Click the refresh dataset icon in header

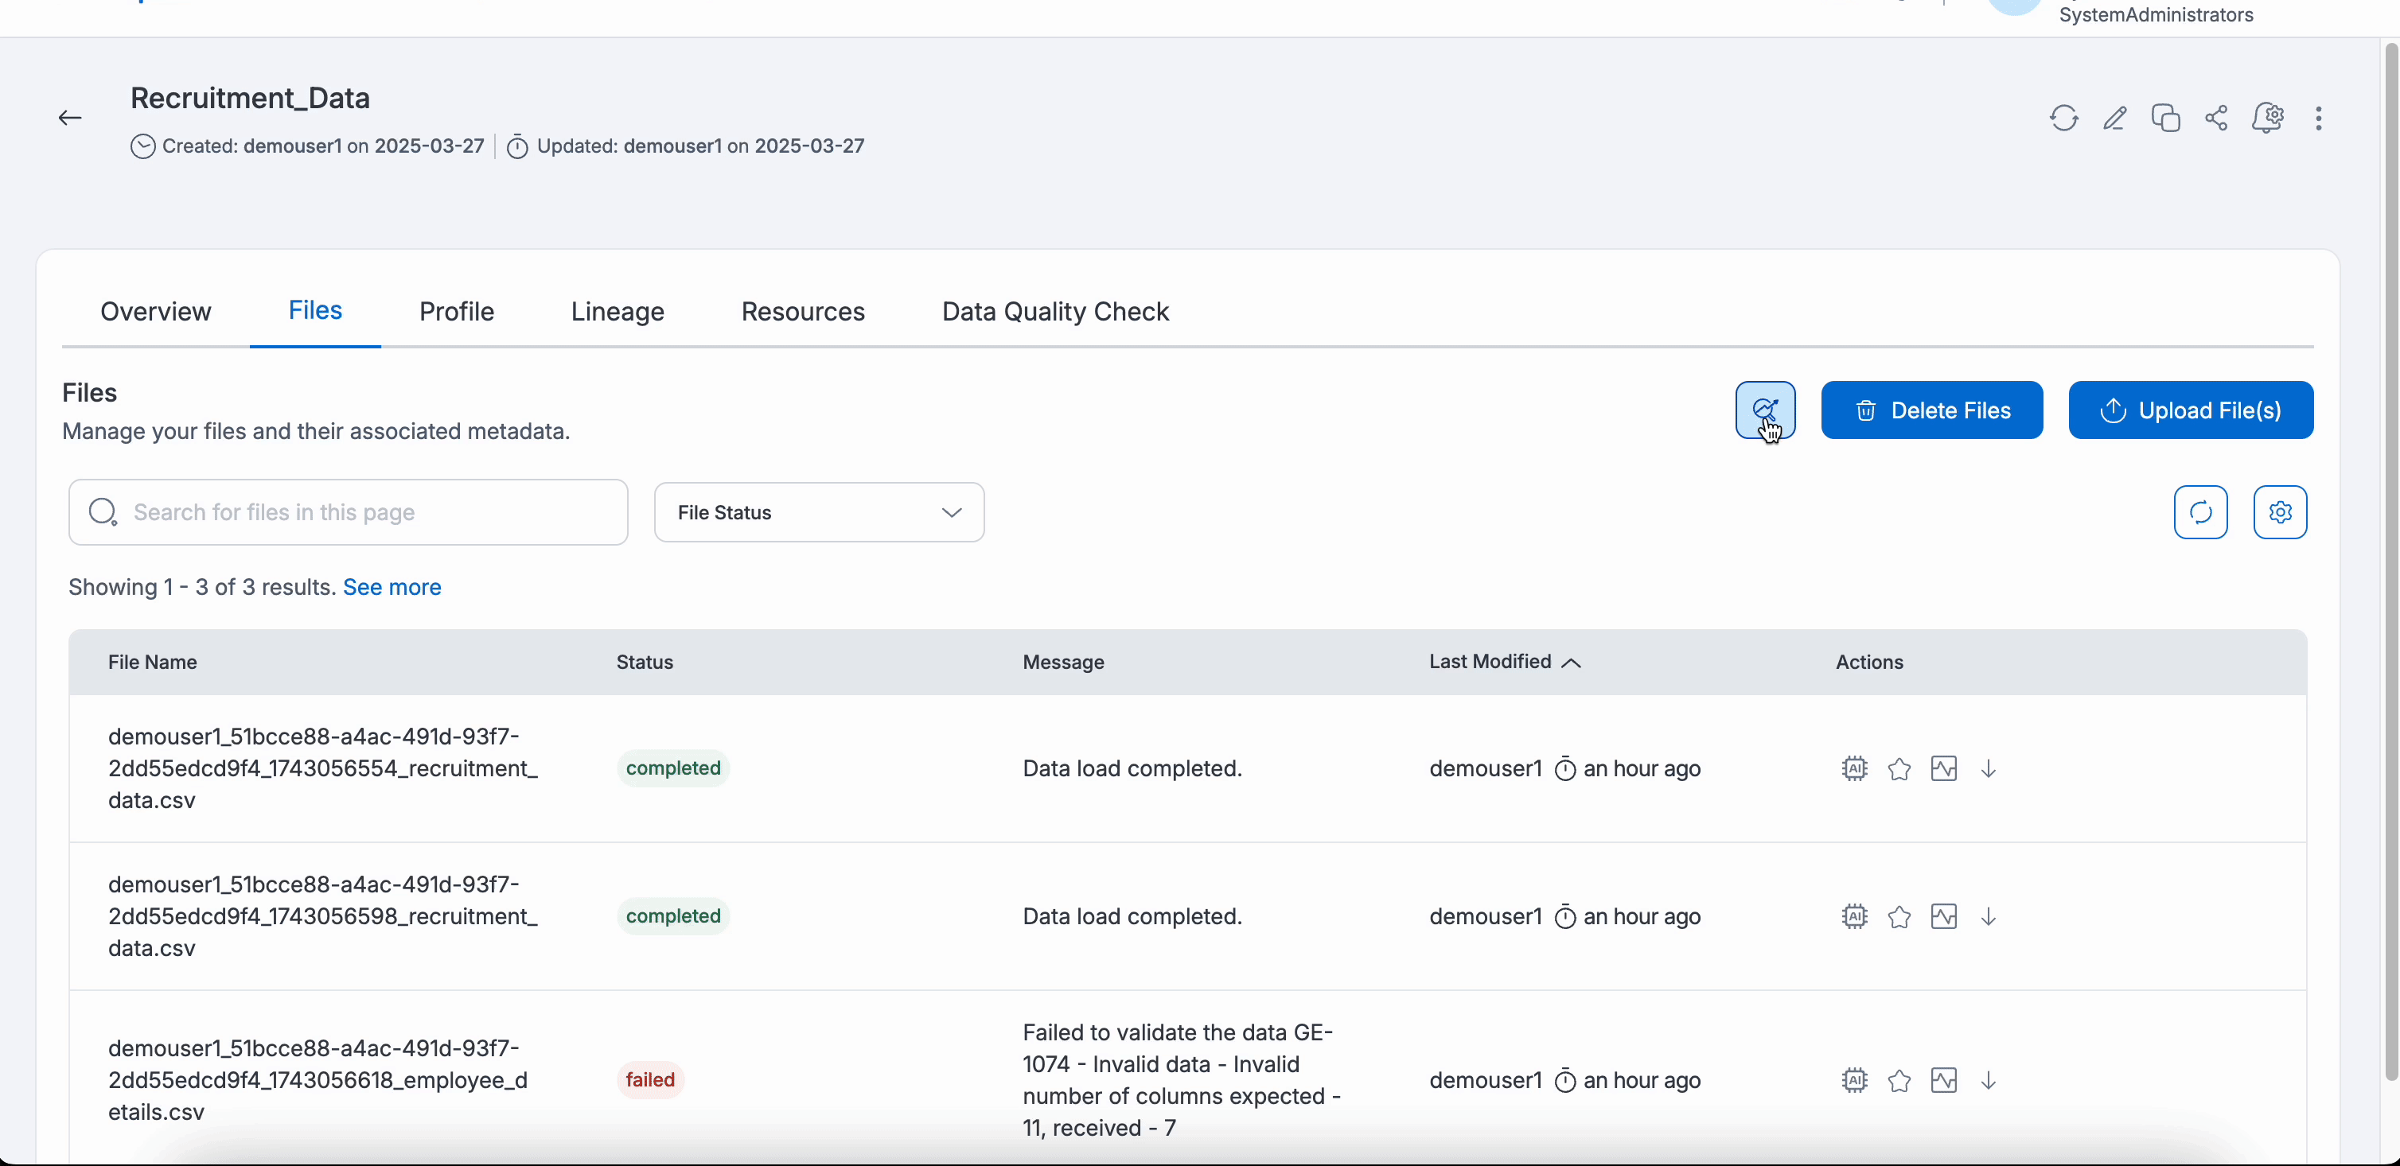[2063, 119]
